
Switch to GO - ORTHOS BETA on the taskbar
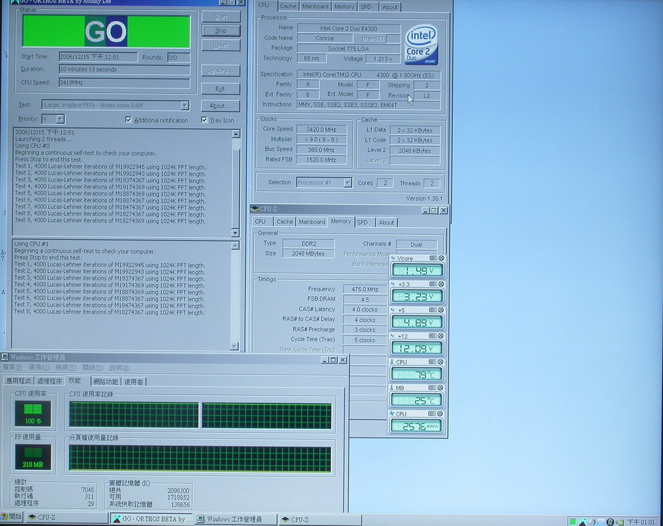click(x=151, y=519)
